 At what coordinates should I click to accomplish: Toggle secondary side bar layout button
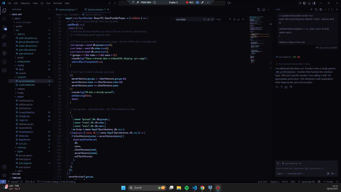[314, 3]
